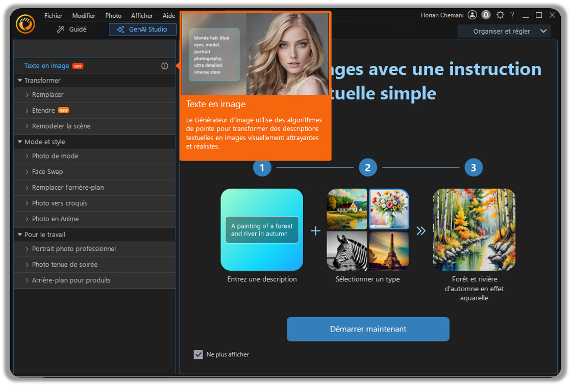The image size is (571, 386).
Task: Open the GenAI Studio panel
Action: click(x=142, y=29)
